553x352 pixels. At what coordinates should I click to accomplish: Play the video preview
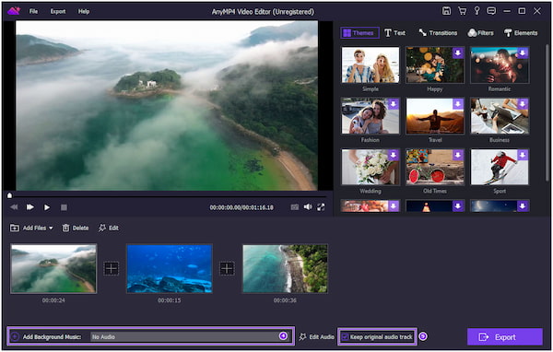pyautogui.click(x=47, y=207)
